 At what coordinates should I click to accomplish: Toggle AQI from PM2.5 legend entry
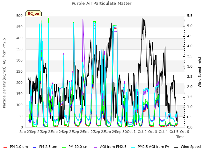point(110,147)
